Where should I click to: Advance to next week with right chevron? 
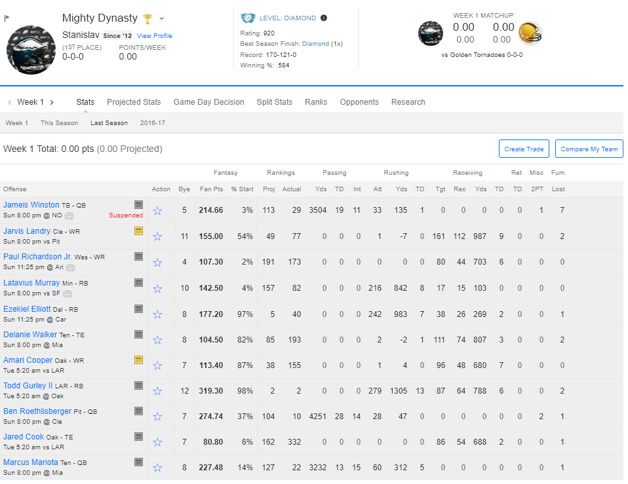[52, 102]
